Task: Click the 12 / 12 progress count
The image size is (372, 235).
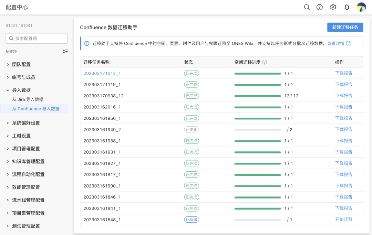Action: pyautogui.click(x=291, y=96)
